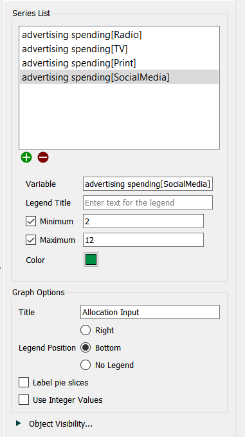Click the Variable input field
The width and height of the screenshot is (245, 437).
[148, 184]
